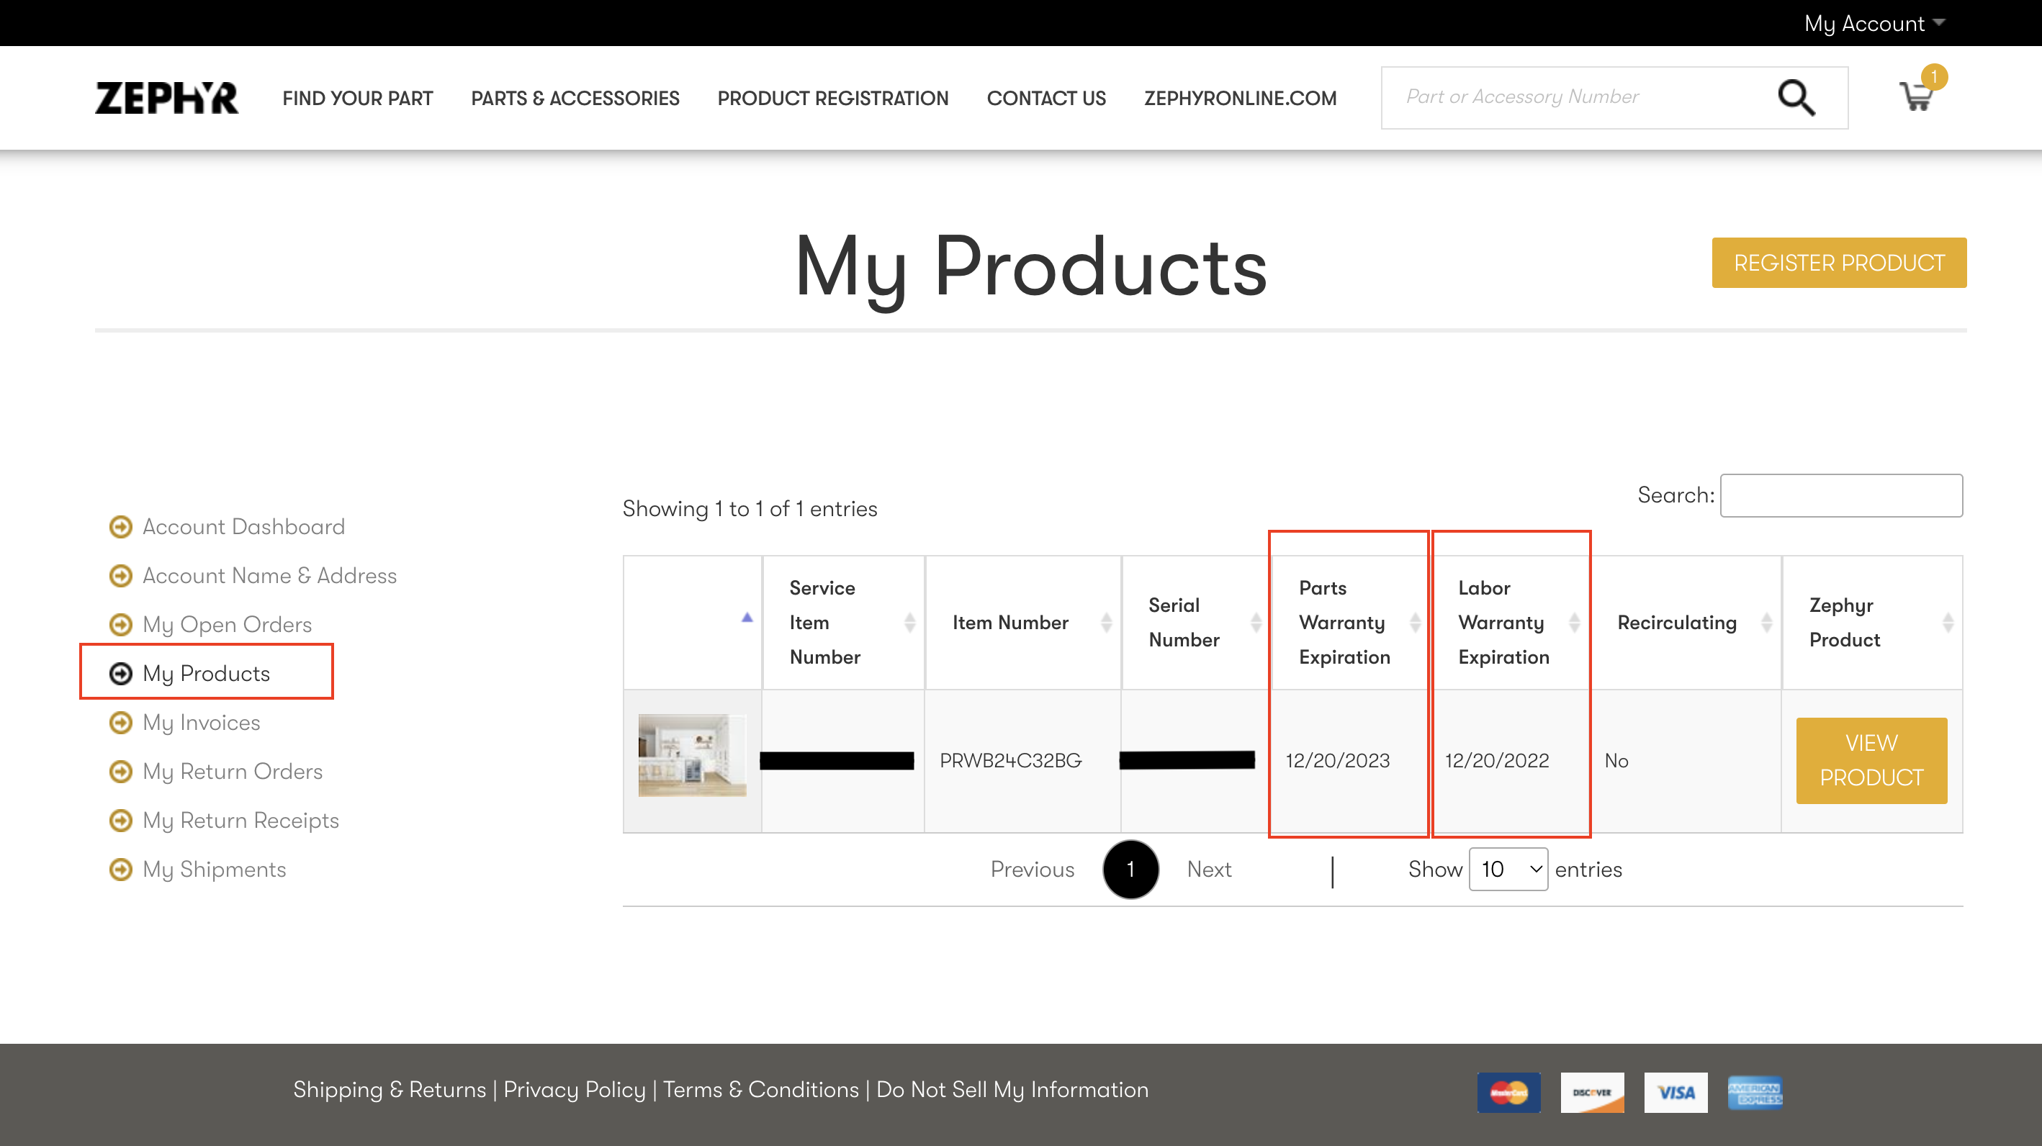
Task: Open the Show entries count dropdown
Action: [1508, 870]
